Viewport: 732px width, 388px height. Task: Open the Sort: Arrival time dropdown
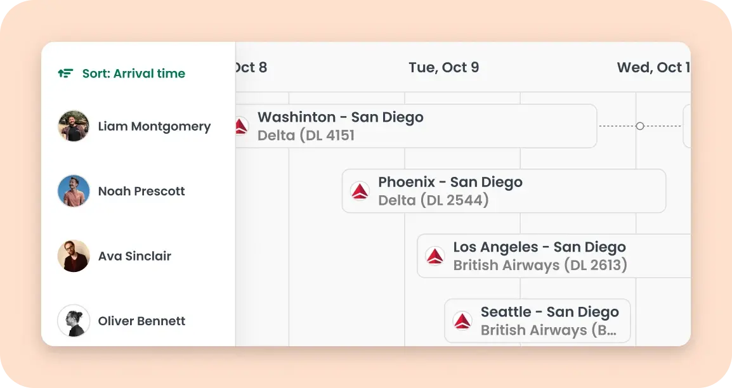click(x=133, y=74)
